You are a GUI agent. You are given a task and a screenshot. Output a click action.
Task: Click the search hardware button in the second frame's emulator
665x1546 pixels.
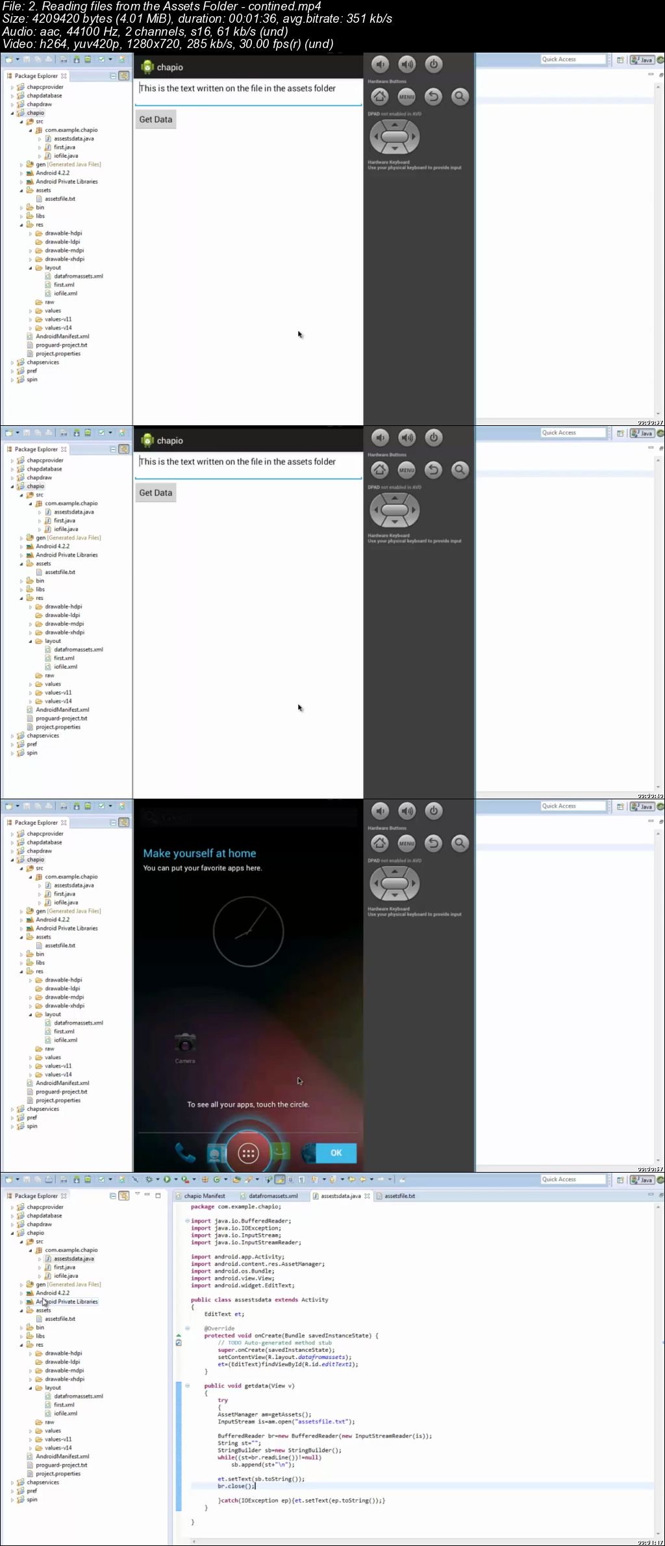tap(460, 470)
